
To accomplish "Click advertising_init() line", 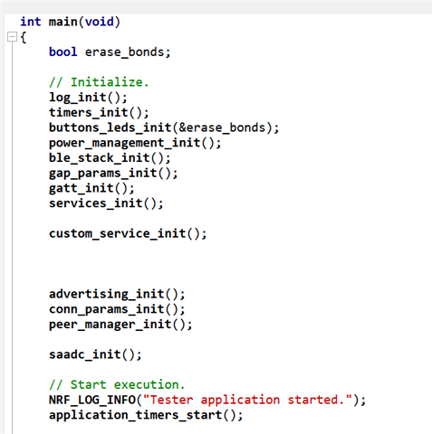I will point(117,294).
